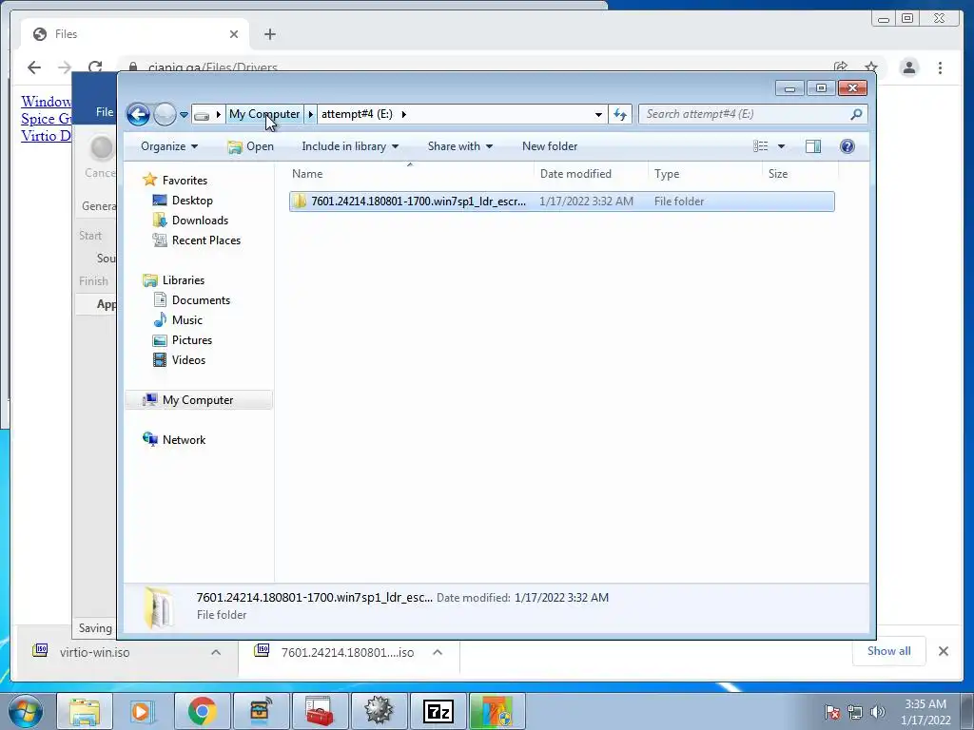
Task: Sort by the Name column header
Action: [410, 174]
